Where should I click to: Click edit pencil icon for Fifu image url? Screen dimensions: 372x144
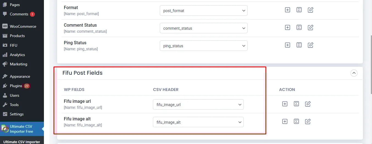pyautogui.click(x=308, y=104)
